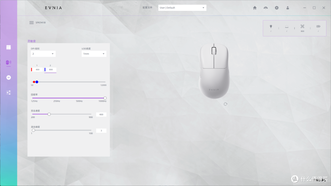The height and width of the screenshot is (186, 331).
Task: Minimize the EVNIA window
Action: coord(304,8)
